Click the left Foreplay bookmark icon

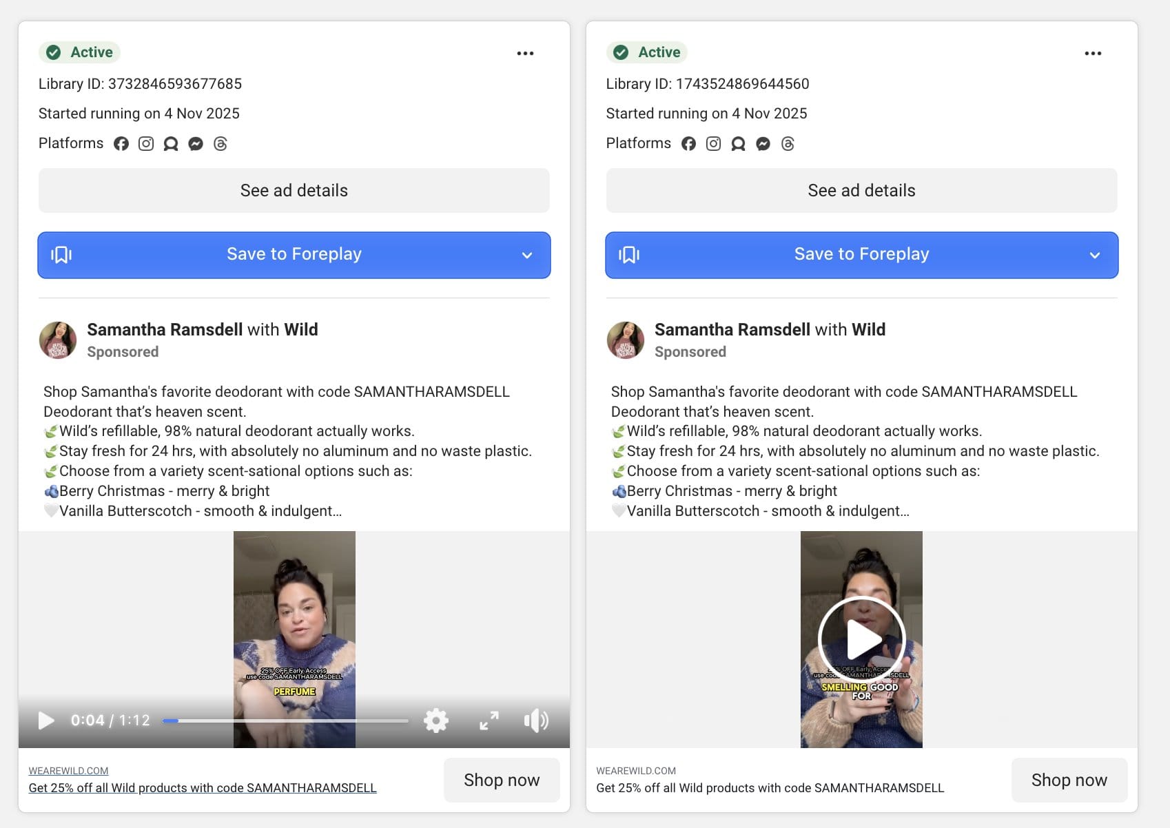tap(61, 255)
